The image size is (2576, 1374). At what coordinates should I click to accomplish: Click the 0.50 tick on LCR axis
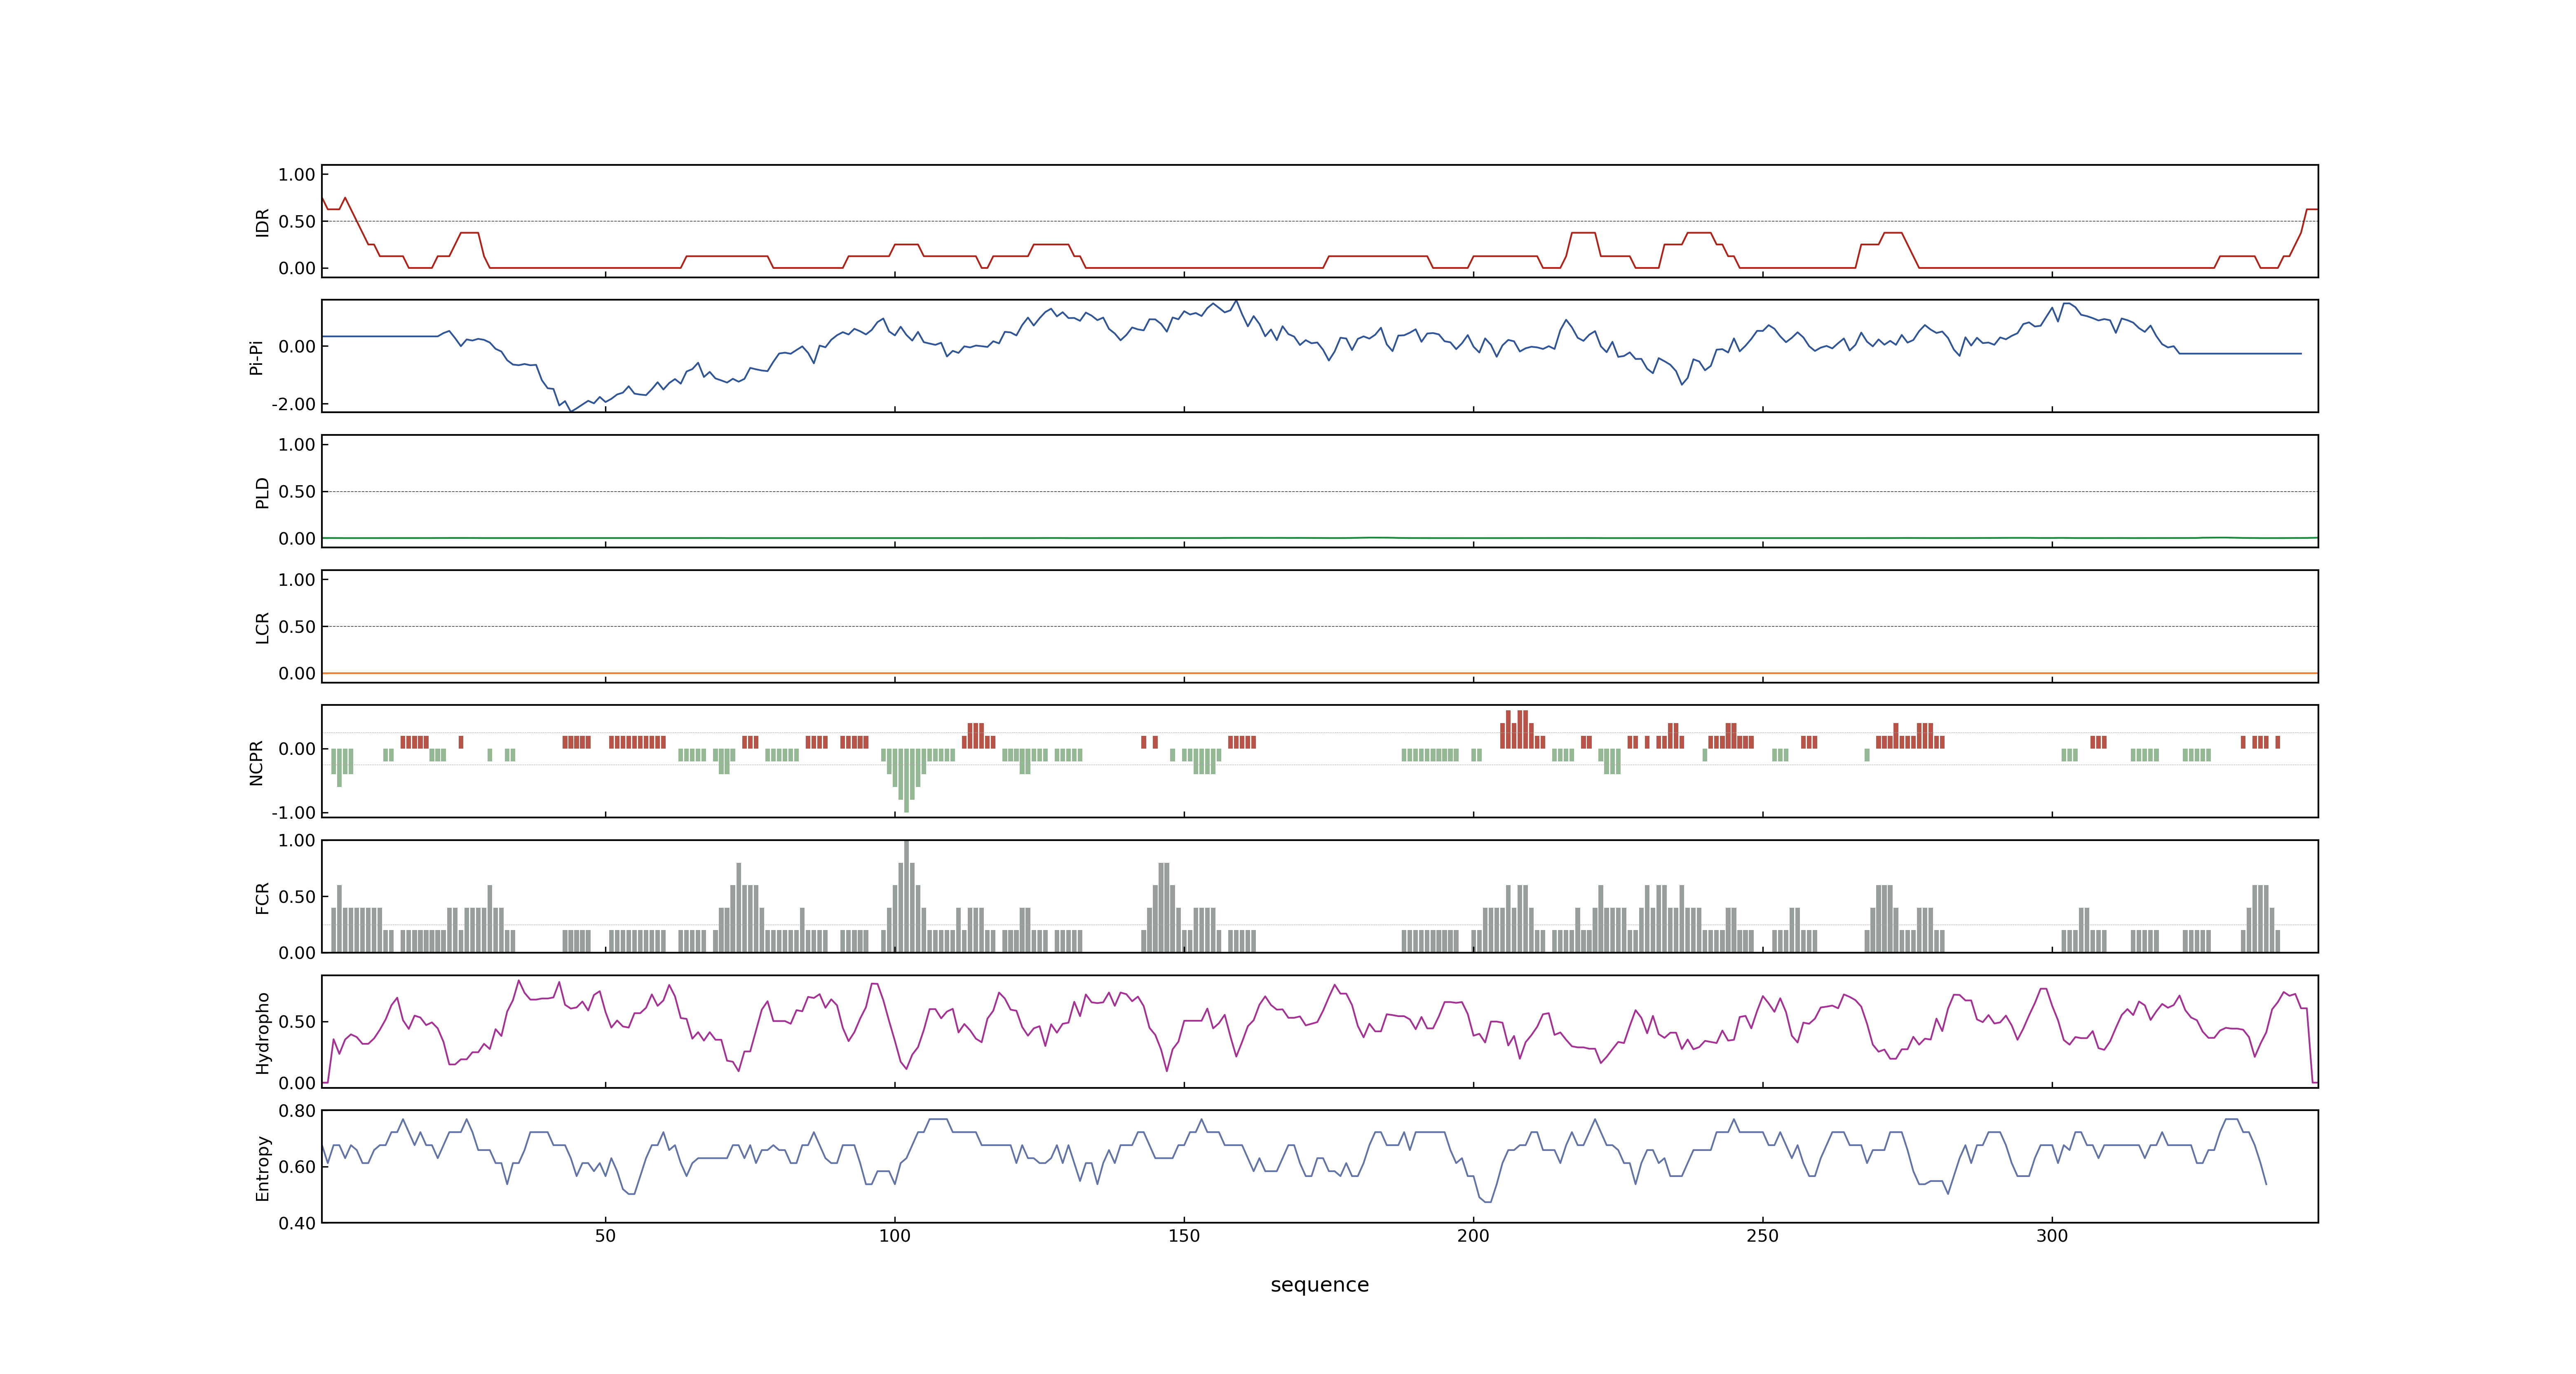pos(297,627)
